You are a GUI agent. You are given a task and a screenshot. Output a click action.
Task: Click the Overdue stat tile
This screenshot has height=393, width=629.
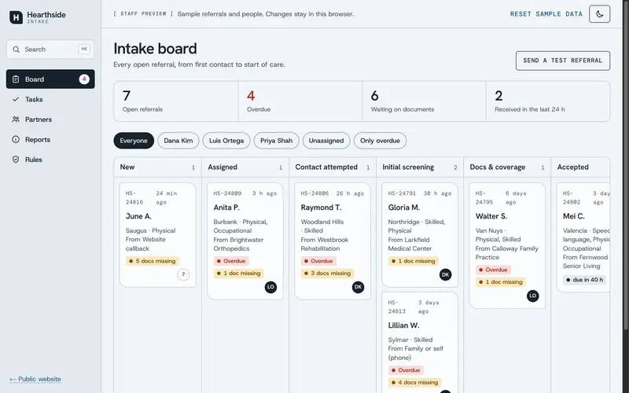[x=300, y=101]
